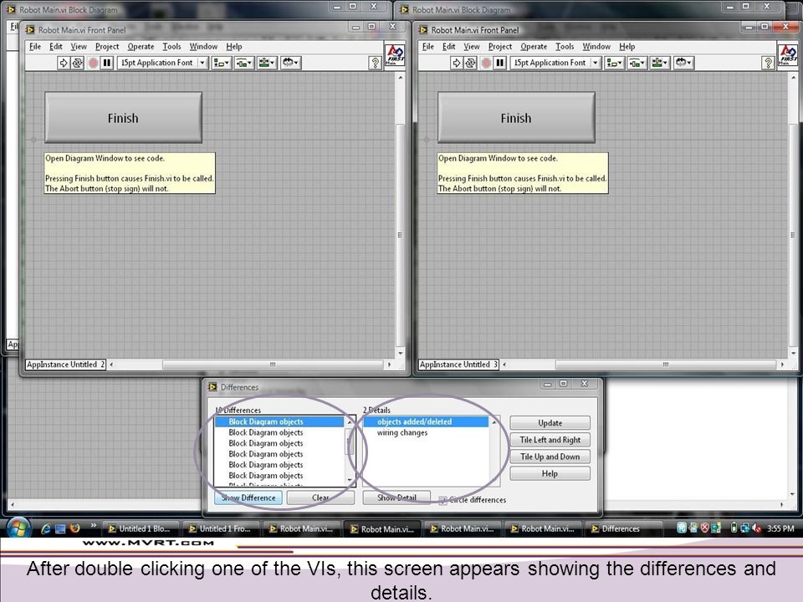Image resolution: width=803 pixels, height=602 pixels.
Task: Click Run arrow in left Front Panel
Action: (63, 63)
